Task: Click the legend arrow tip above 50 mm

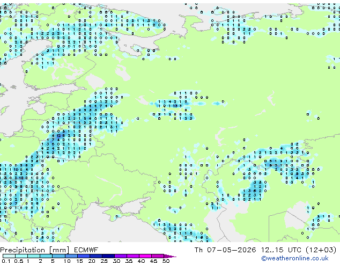Action: (170, 256)
